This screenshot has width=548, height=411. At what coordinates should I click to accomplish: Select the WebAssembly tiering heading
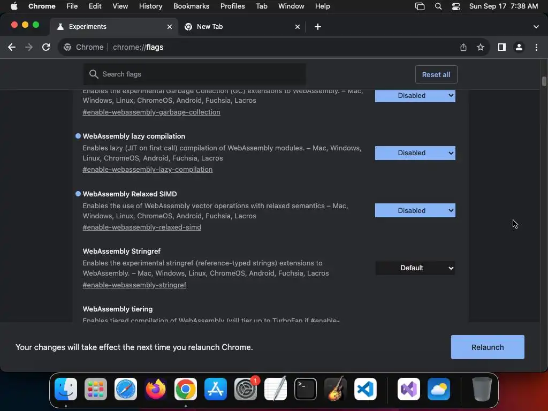coord(118,309)
